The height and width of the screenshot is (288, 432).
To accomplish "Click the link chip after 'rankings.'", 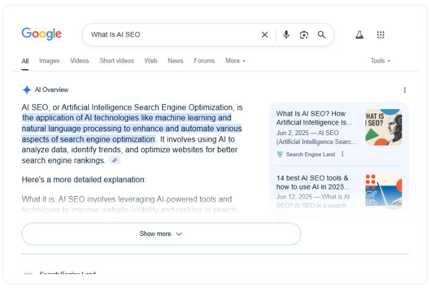I will point(115,160).
